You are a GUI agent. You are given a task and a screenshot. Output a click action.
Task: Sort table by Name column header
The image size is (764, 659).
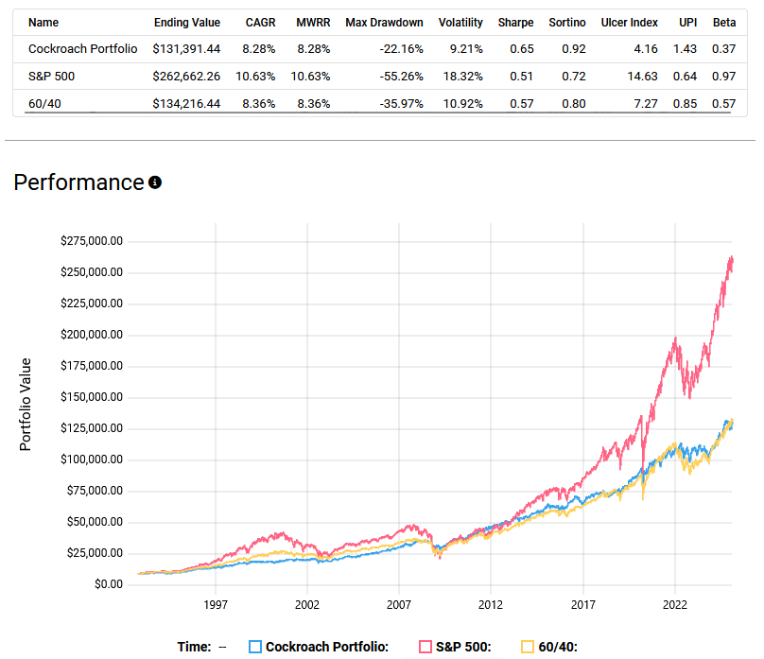[x=43, y=23]
